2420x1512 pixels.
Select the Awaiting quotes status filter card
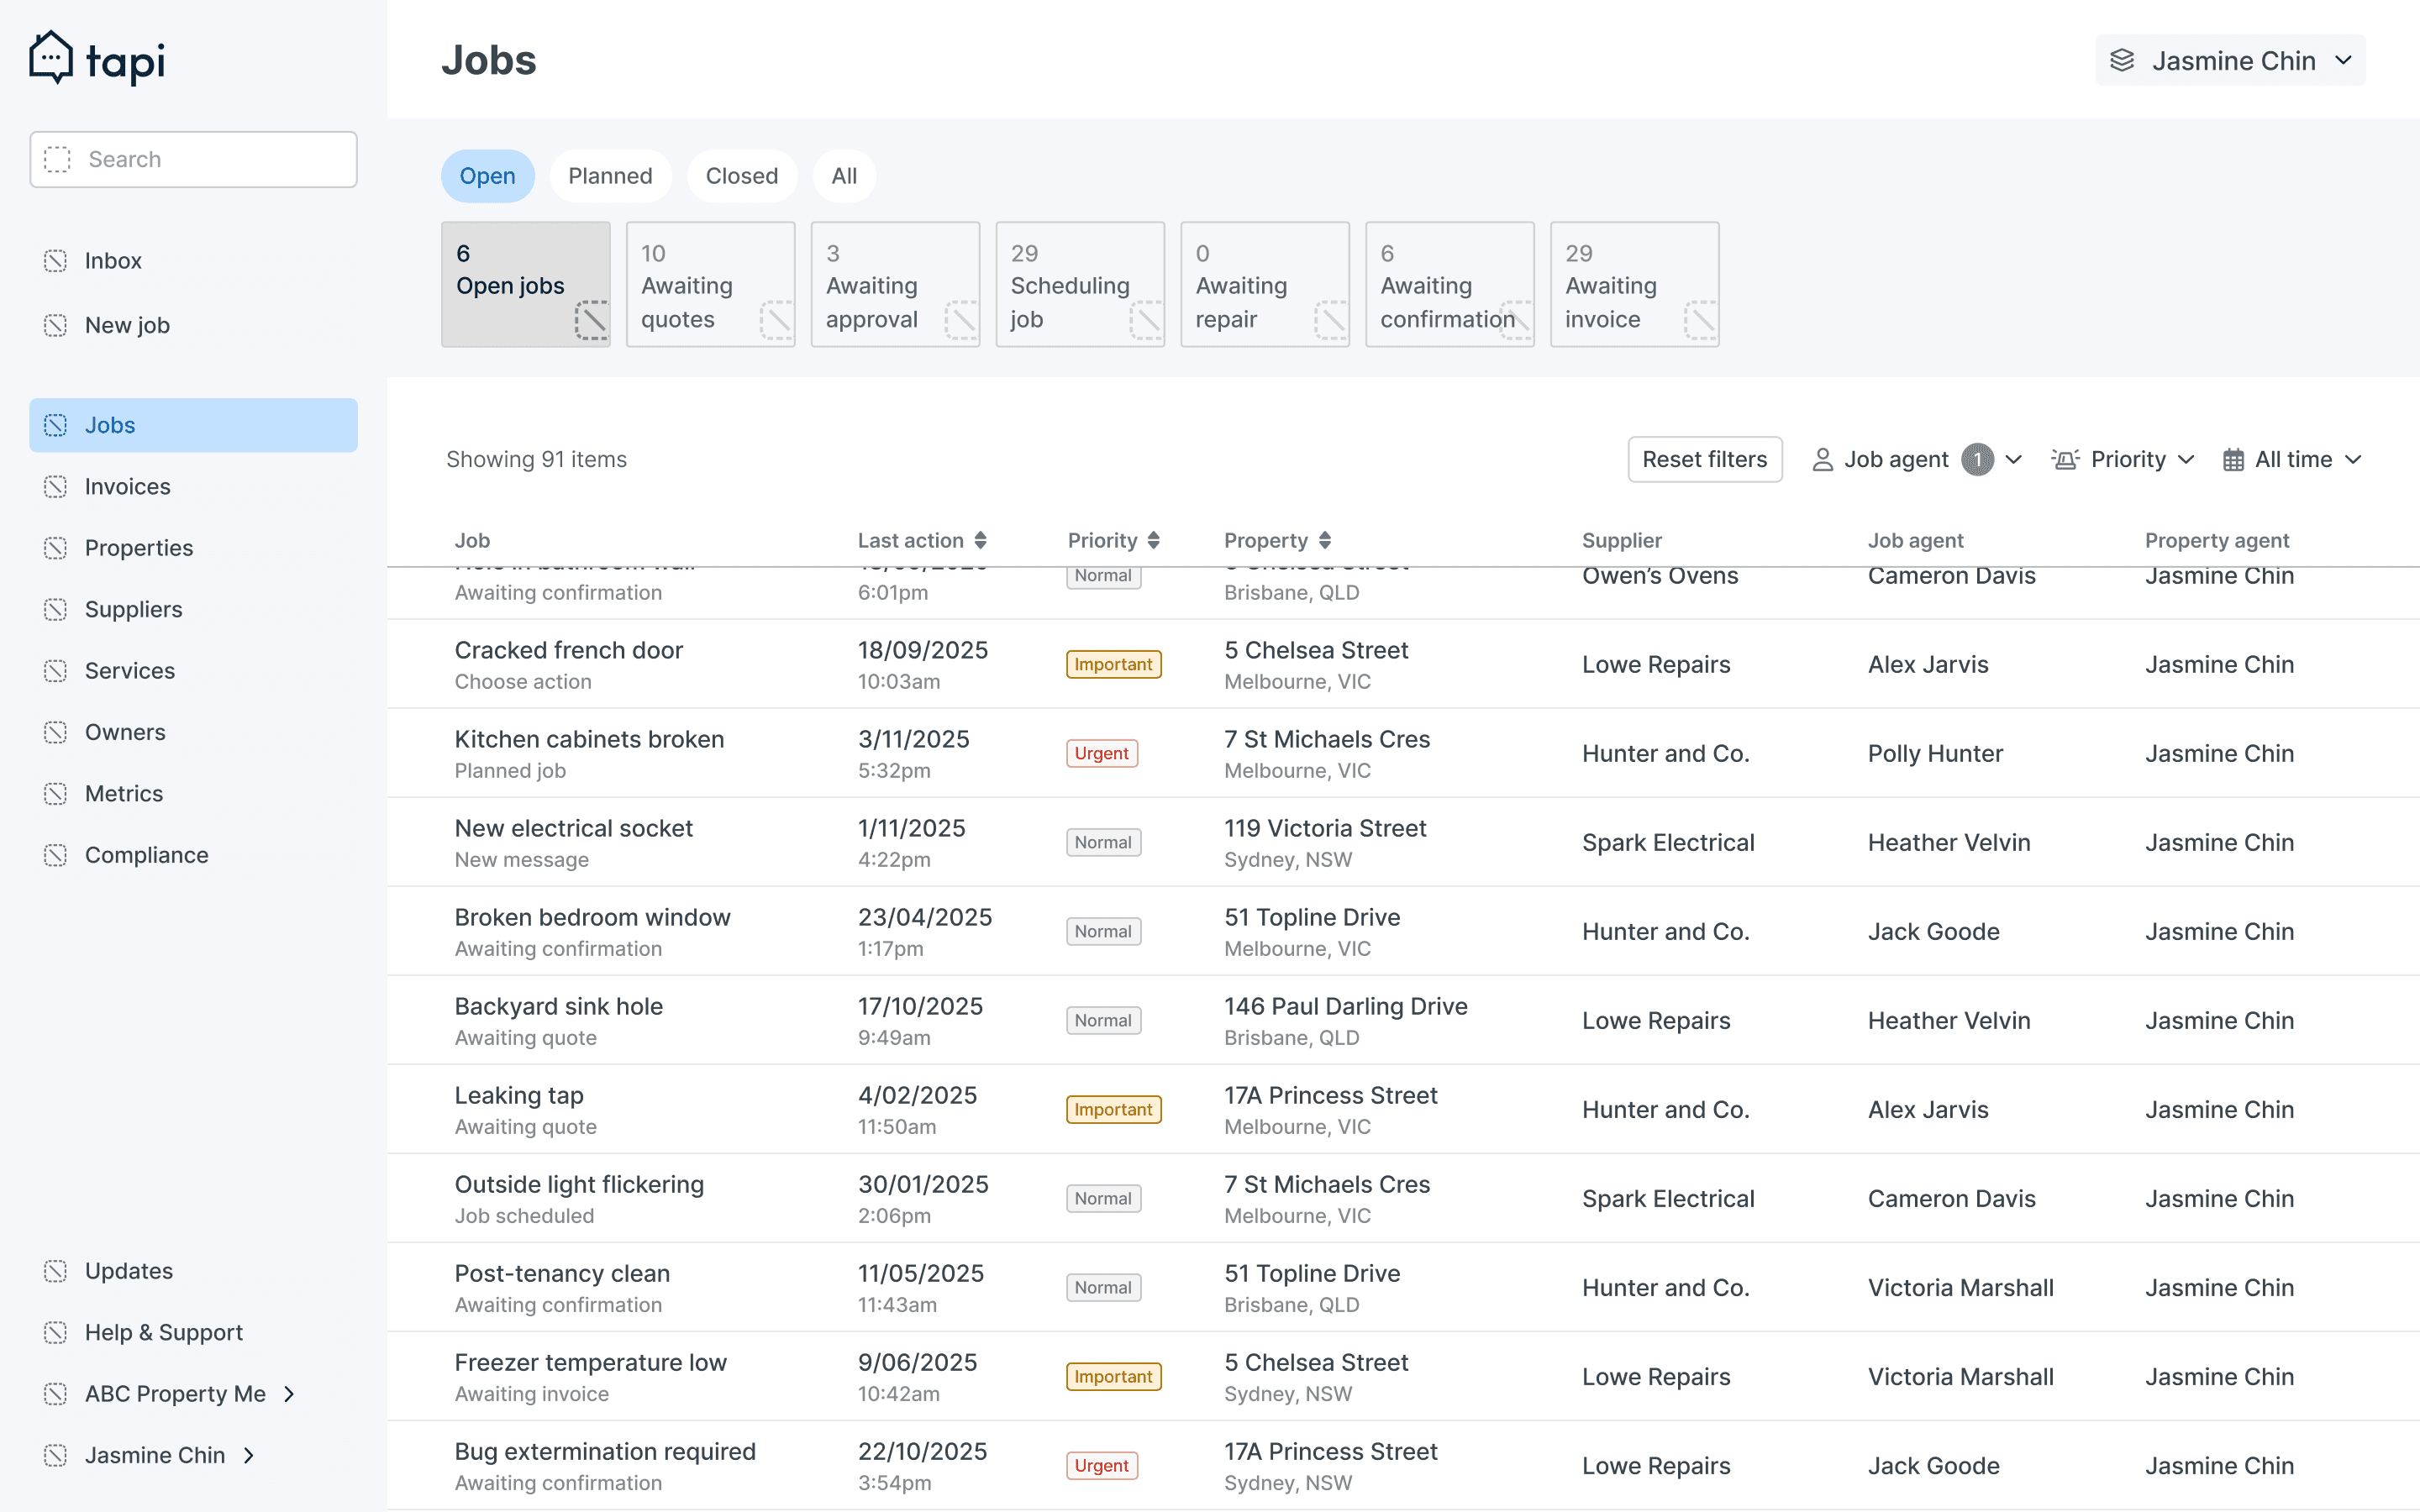click(x=710, y=285)
